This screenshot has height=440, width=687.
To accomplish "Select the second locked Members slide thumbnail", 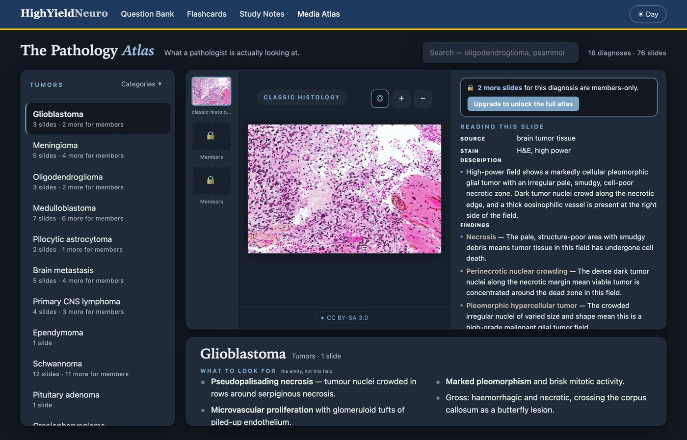I will [211, 181].
